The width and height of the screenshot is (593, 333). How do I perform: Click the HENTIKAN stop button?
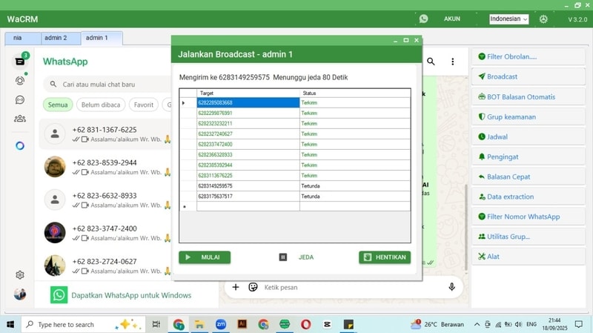pyautogui.click(x=385, y=257)
